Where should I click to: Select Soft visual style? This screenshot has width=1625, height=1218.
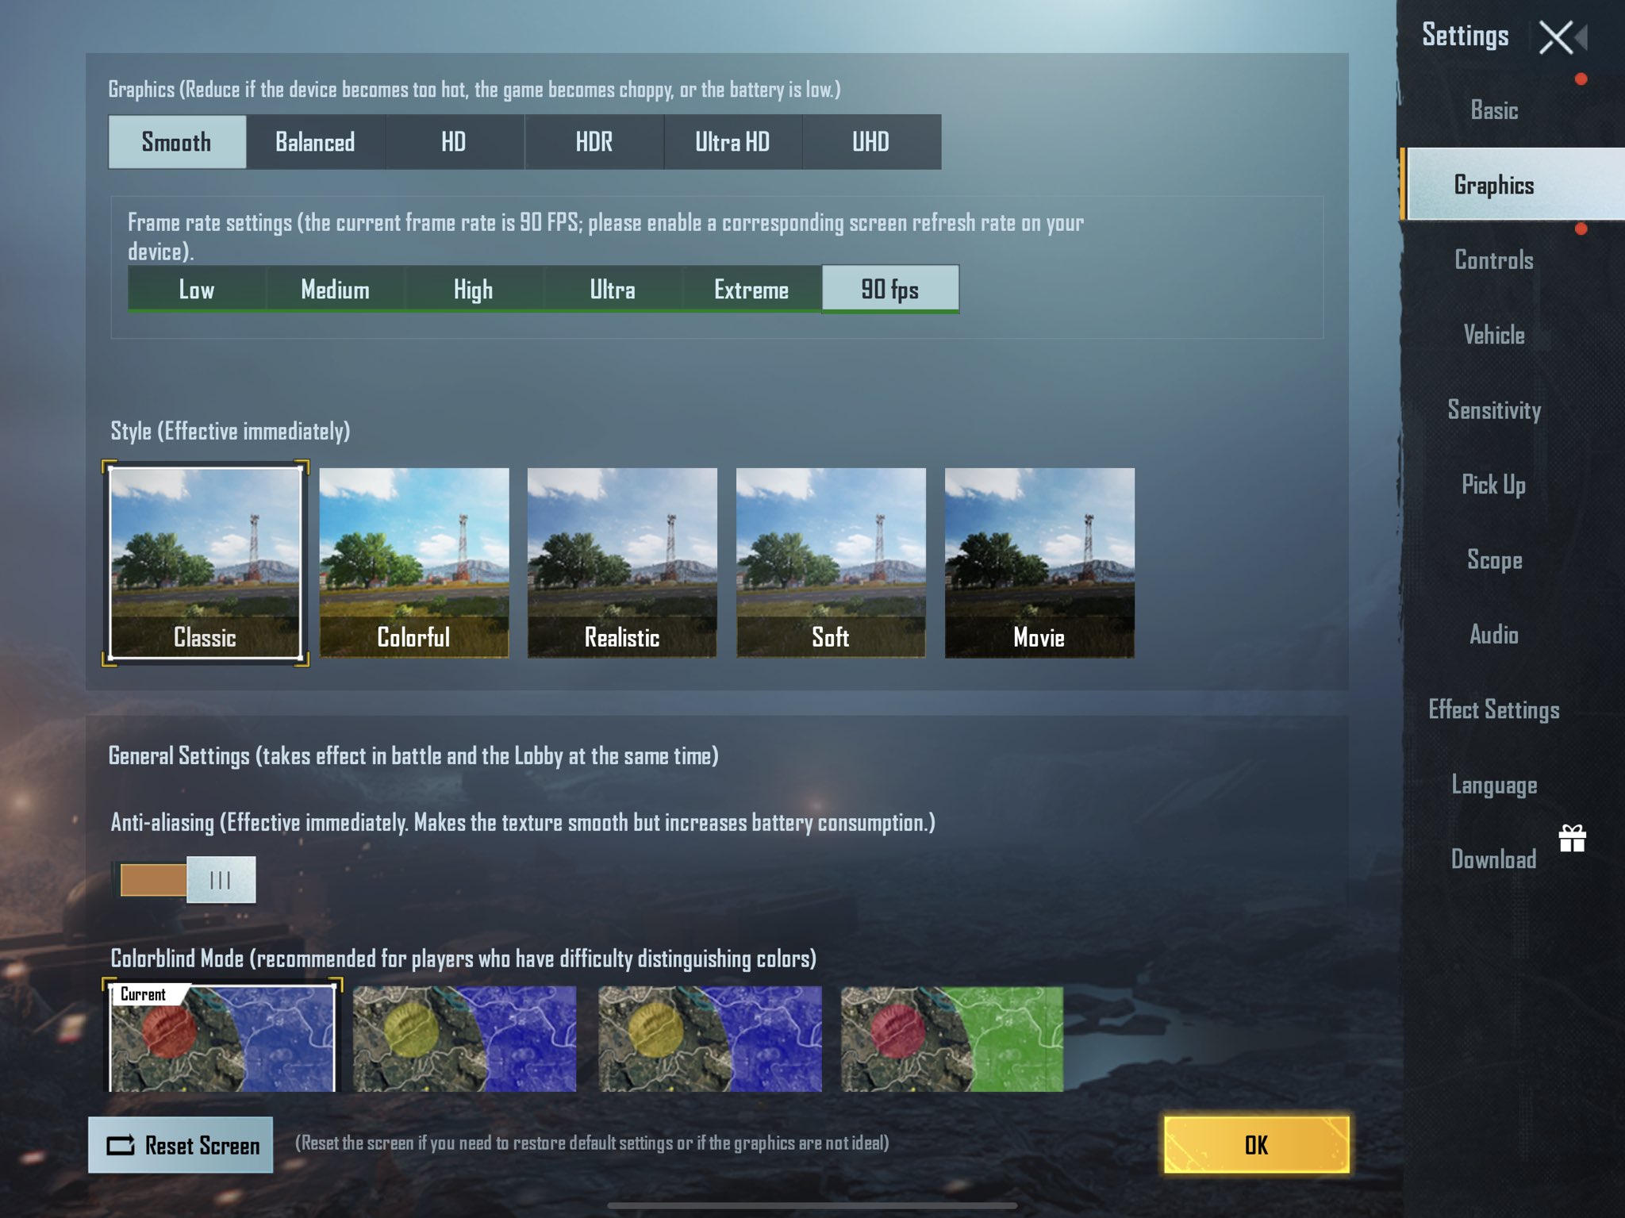pyautogui.click(x=831, y=563)
